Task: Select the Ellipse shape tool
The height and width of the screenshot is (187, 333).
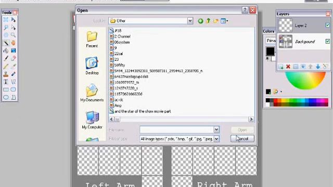Action: click(x=6, y=97)
